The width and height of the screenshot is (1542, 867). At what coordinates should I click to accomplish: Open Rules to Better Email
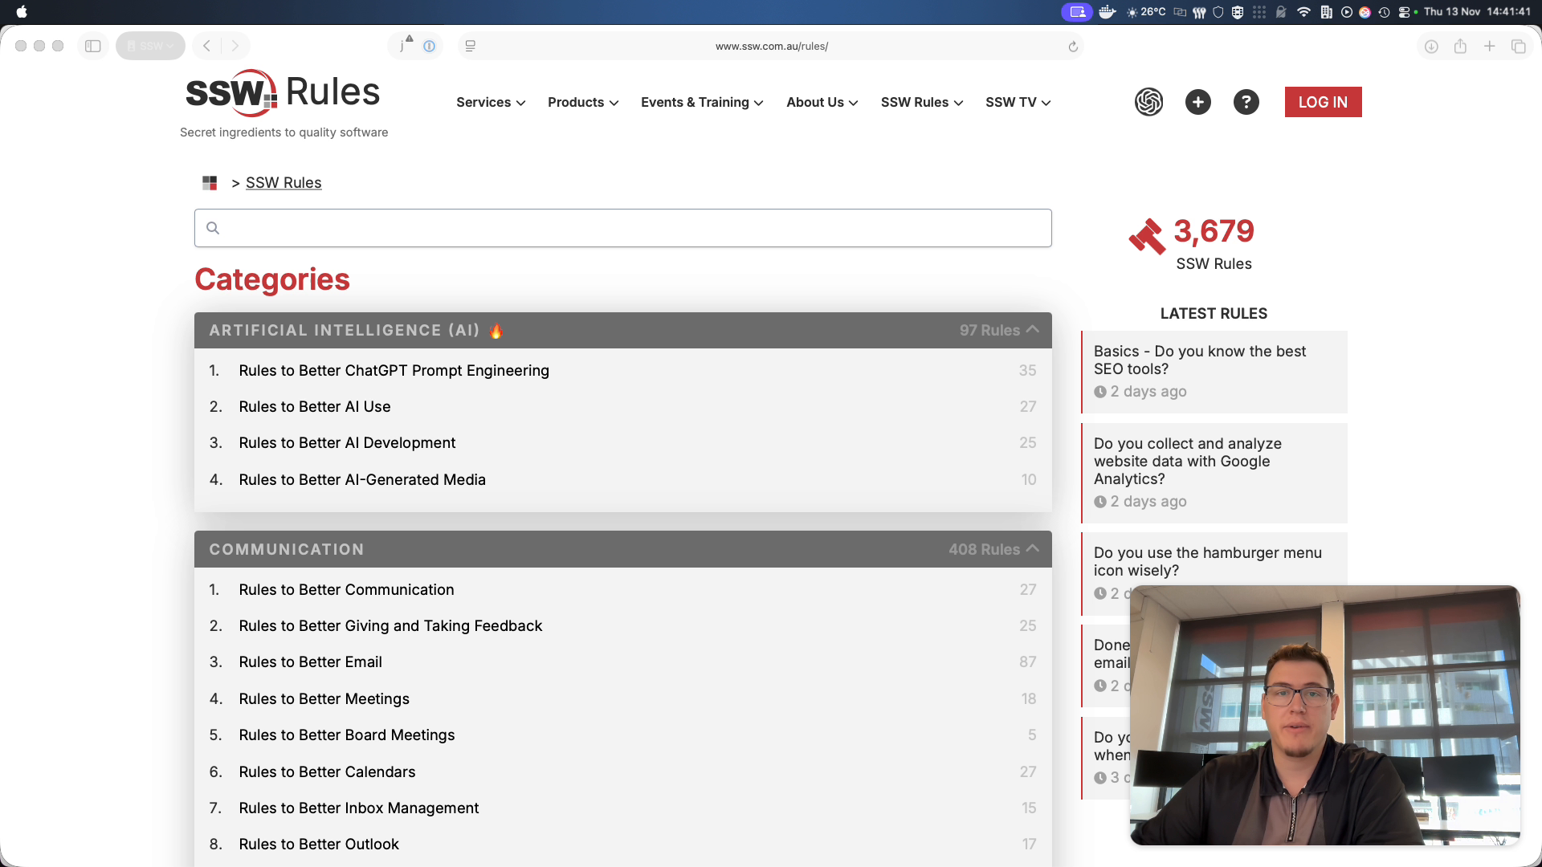[x=310, y=662]
